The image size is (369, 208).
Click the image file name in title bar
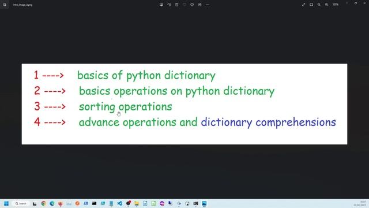coord(22,5)
